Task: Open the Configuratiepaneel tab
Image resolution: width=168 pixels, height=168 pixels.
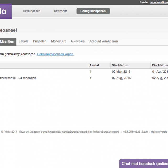Action: click(x=93, y=11)
